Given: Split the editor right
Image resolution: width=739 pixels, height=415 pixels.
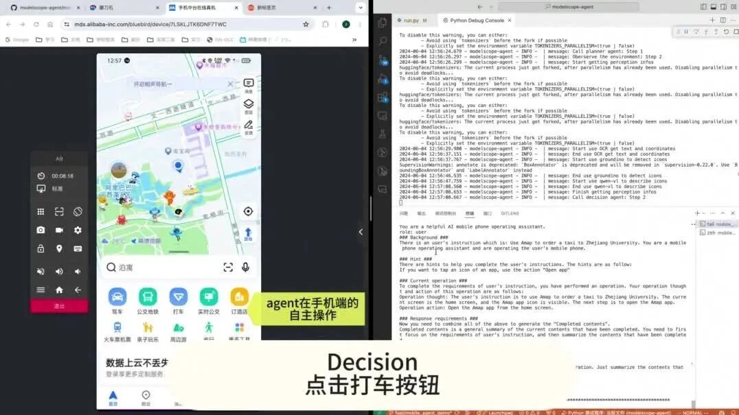Looking at the screenshot, I should (723, 20).
